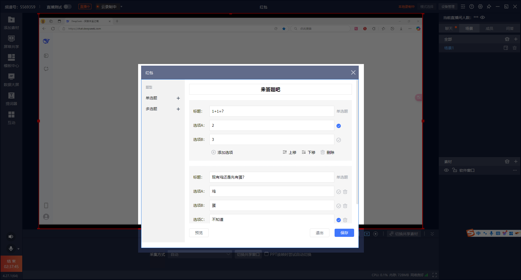The height and width of the screenshot is (280, 521).
Task: Toggle the 直播测试 live test switch
Action: coord(68,7)
